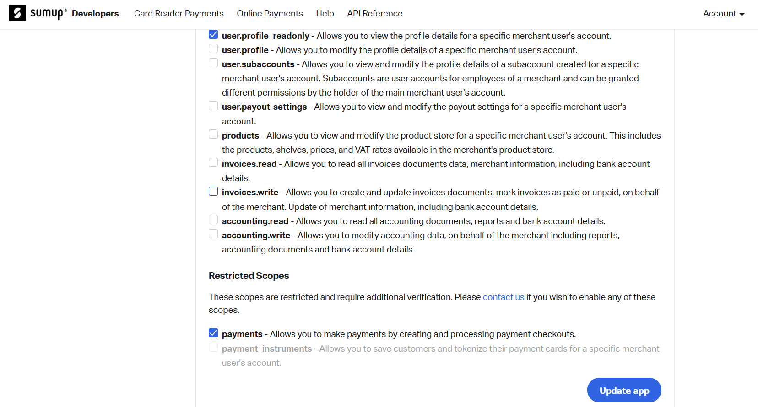Open Card Reader Payments menu
The image size is (758, 407).
(179, 14)
